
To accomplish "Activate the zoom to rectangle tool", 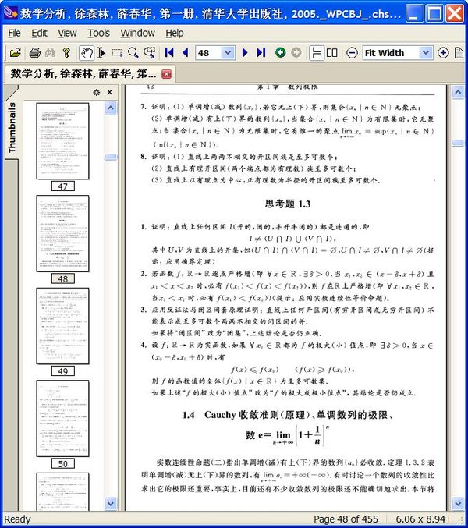I will [x=149, y=52].
